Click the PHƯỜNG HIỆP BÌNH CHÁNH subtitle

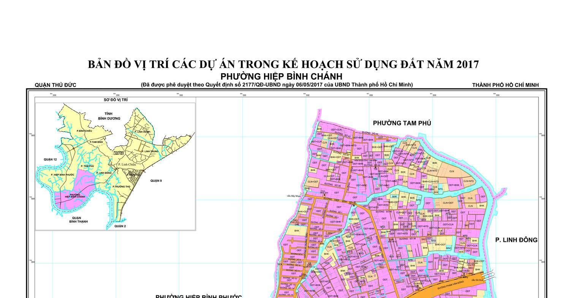click(281, 77)
